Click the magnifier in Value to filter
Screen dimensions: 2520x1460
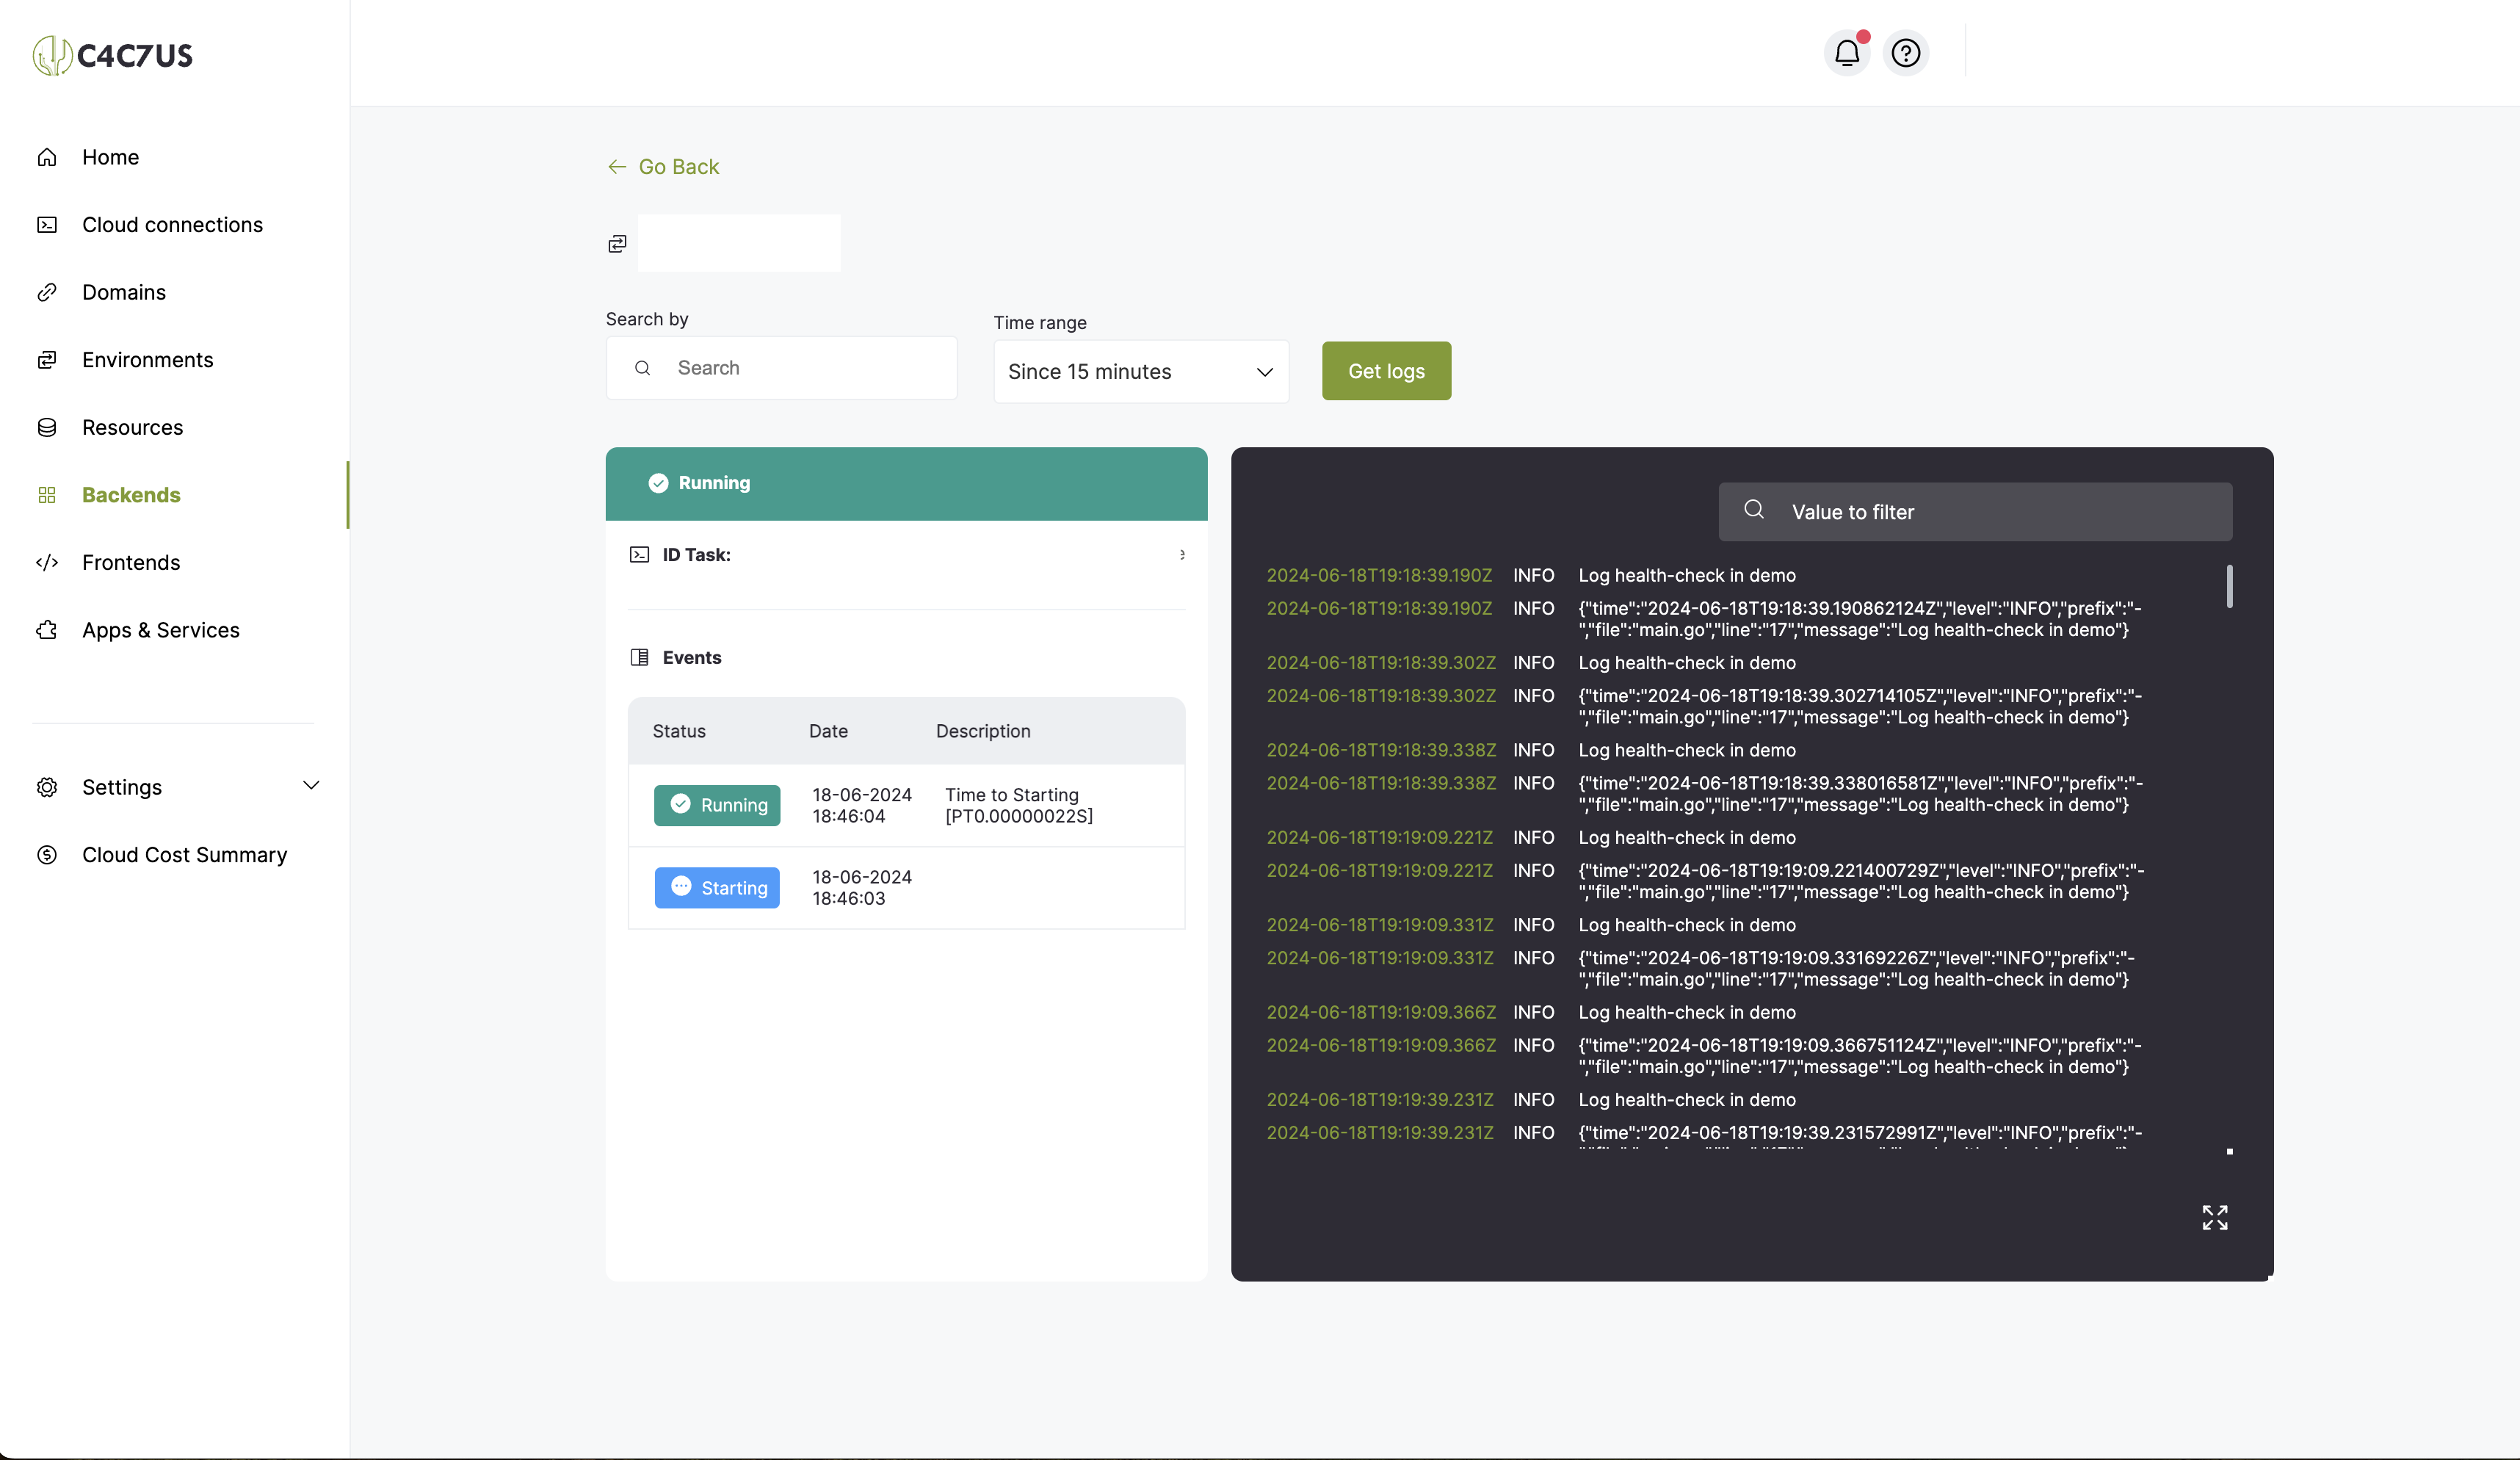click(x=1753, y=510)
